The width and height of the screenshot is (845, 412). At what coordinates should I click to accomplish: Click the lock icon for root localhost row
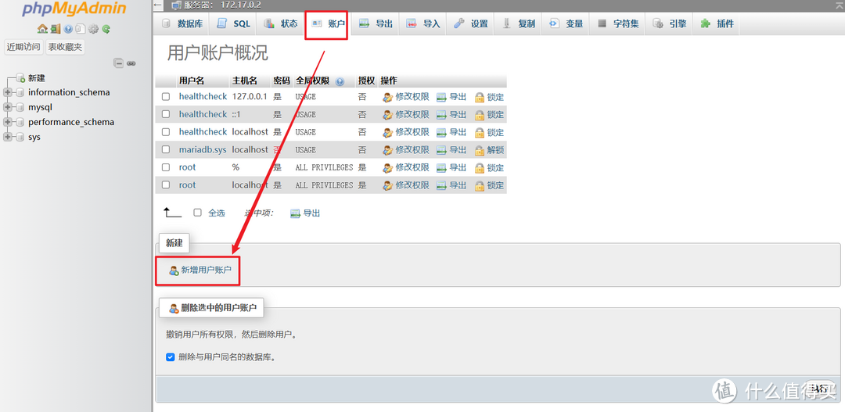click(x=480, y=186)
